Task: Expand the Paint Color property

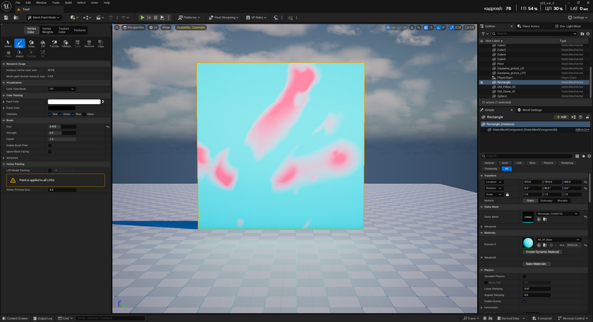Action: coord(4,101)
